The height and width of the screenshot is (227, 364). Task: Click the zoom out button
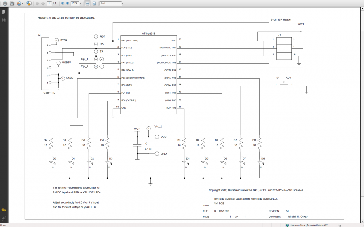click(63, 3)
